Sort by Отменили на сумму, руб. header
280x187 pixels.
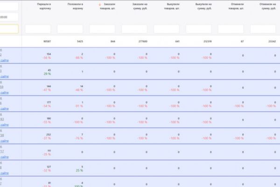coord(268,6)
